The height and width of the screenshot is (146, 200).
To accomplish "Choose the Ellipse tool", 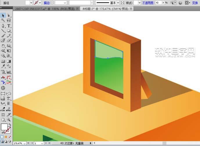I will (9, 31).
